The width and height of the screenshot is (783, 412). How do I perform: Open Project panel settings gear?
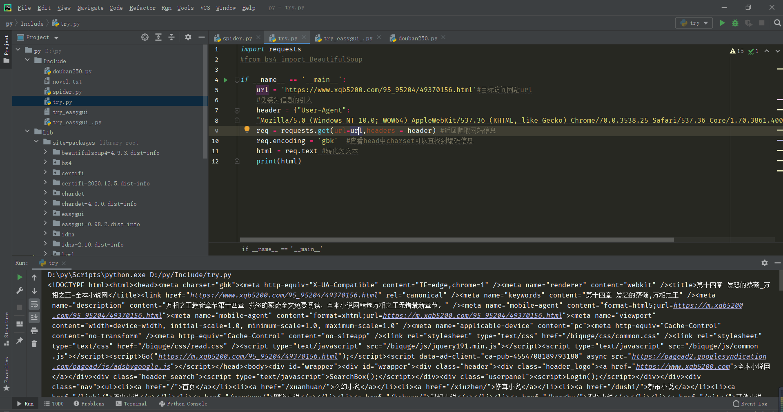click(188, 37)
